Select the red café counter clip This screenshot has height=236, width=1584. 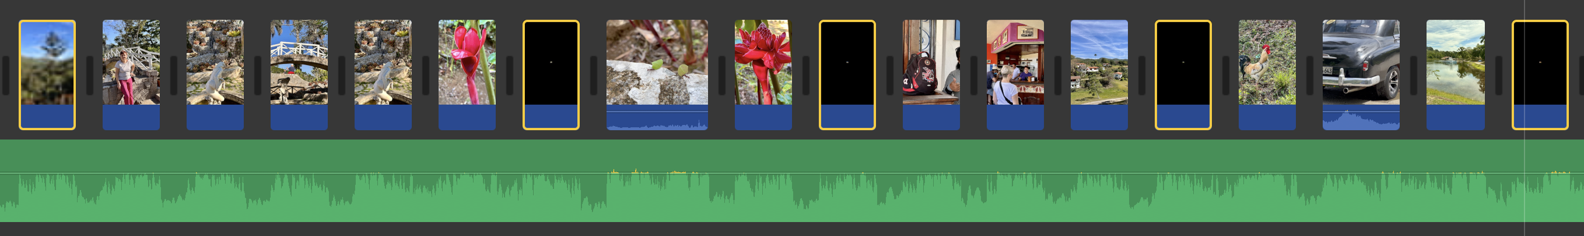(1015, 74)
